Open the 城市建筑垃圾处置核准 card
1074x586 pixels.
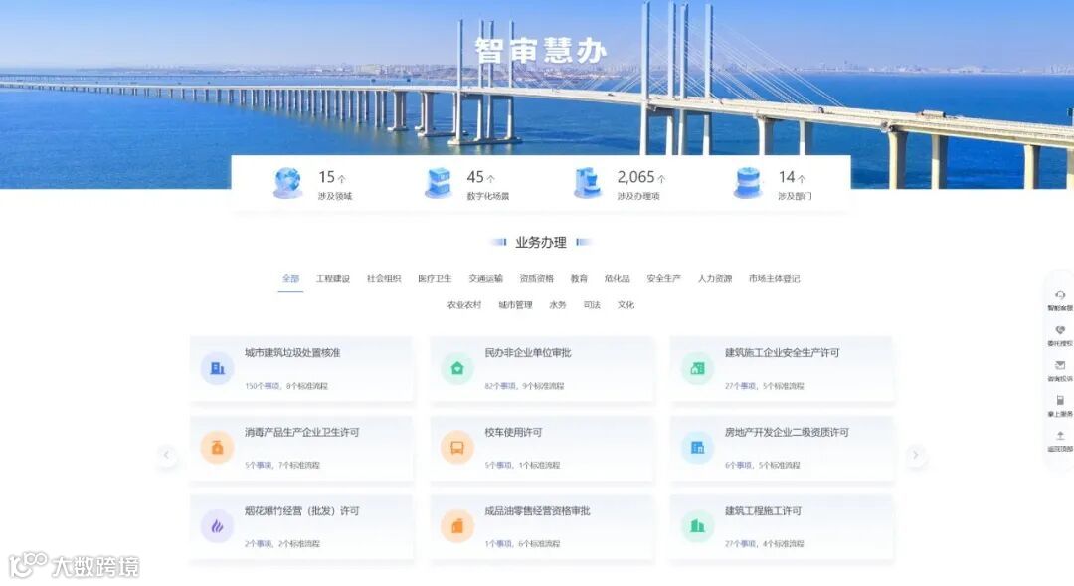click(x=301, y=369)
